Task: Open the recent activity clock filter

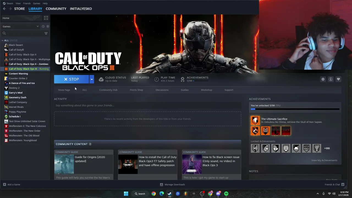Action: pos(43,26)
